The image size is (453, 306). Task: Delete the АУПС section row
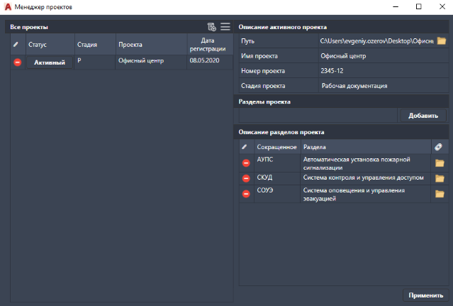pyautogui.click(x=246, y=163)
